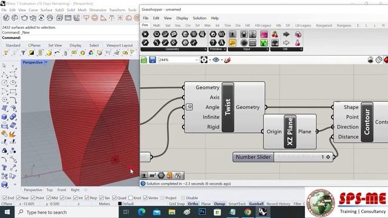Toggle Osnap in Rhino status bar
388x218 pixels.
click(x=219, y=203)
